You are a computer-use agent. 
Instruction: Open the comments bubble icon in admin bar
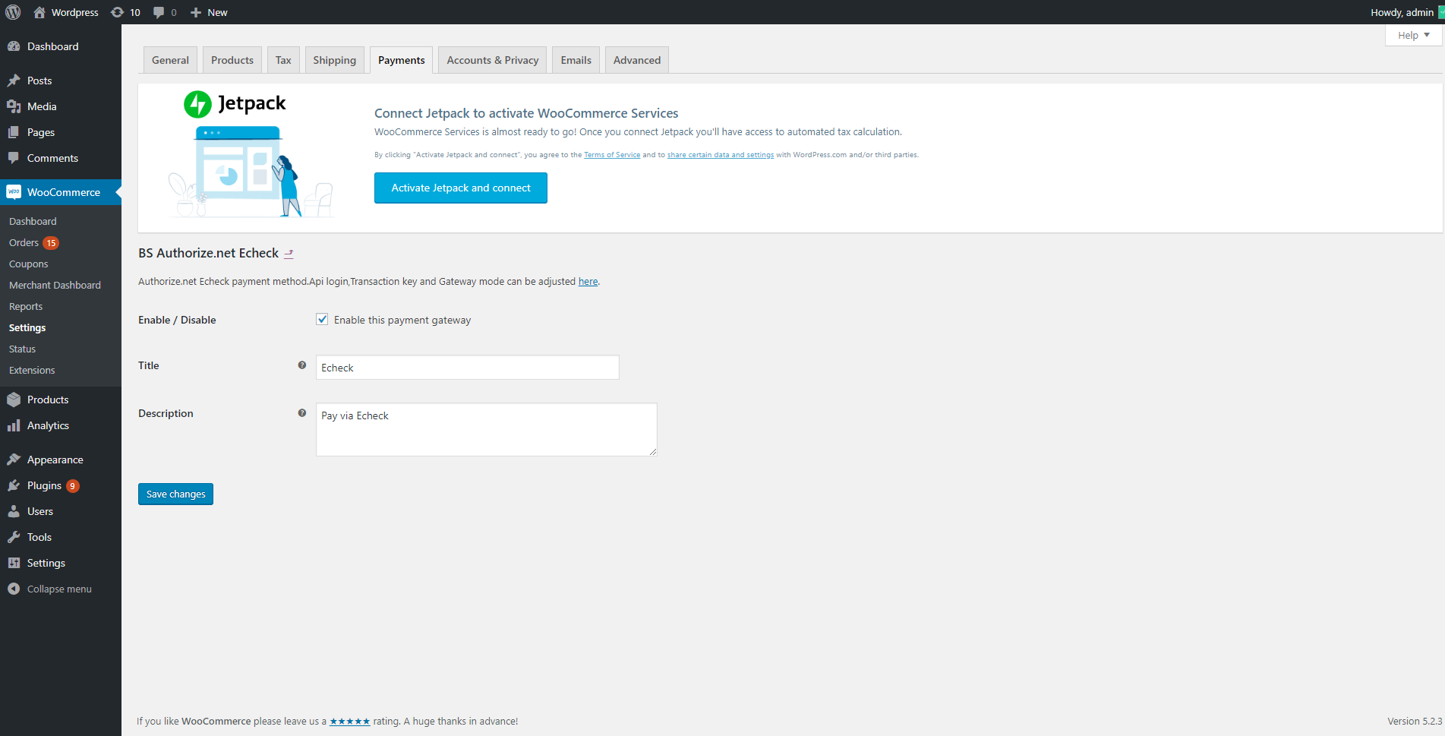159,12
